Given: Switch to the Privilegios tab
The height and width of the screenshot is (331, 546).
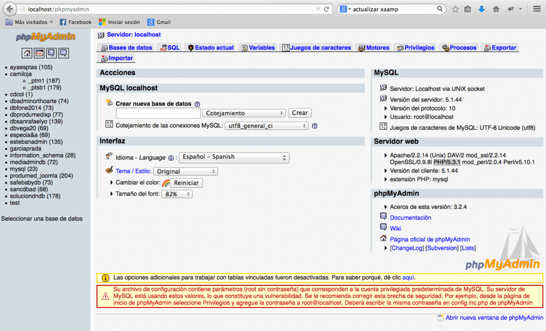Looking at the screenshot, I should click(416, 48).
